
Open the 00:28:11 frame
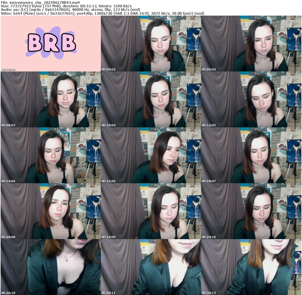pos(151,267)
